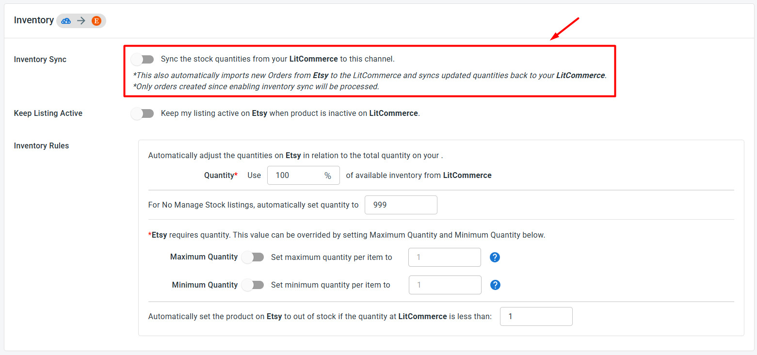Click the Inventory section heading
This screenshot has width=757, height=355.
pos(34,20)
